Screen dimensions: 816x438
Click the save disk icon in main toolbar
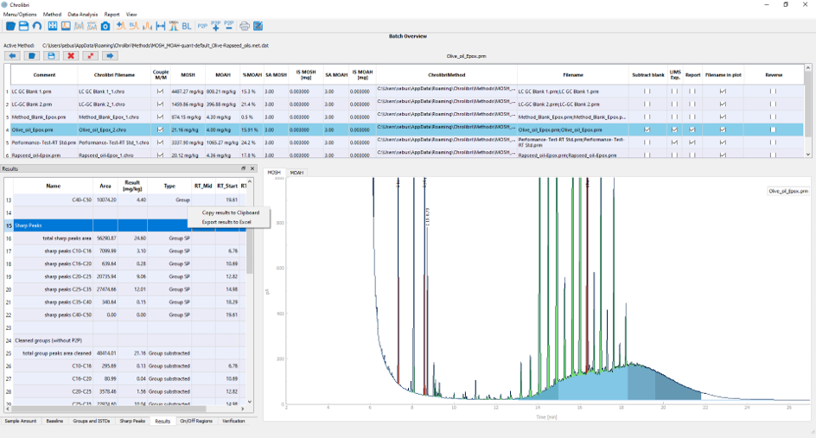[x=23, y=26]
